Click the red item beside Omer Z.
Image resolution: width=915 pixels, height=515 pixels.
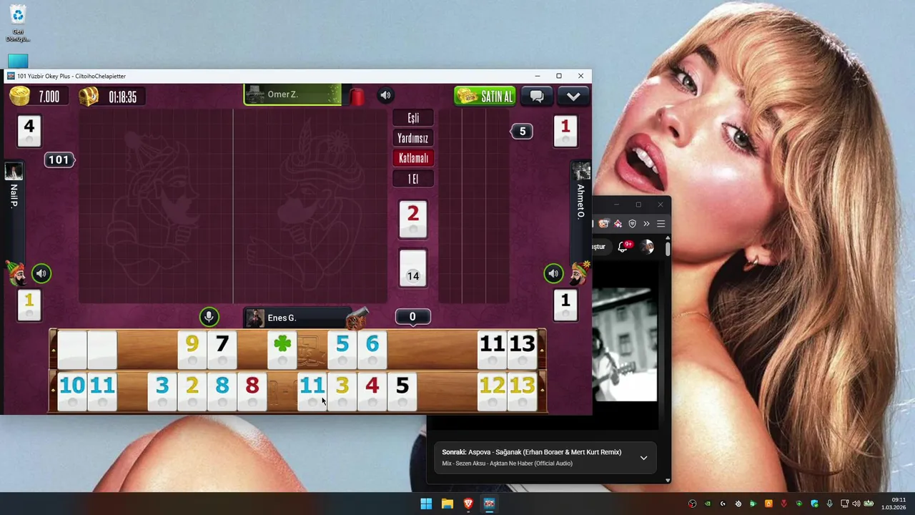pos(357,96)
